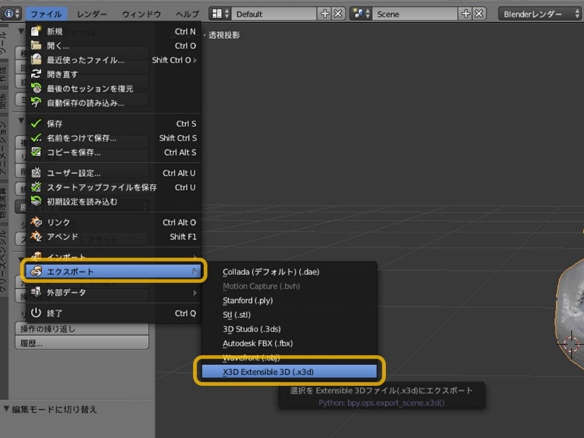Click the Scene name field
The height and width of the screenshot is (438, 584).
click(x=415, y=13)
